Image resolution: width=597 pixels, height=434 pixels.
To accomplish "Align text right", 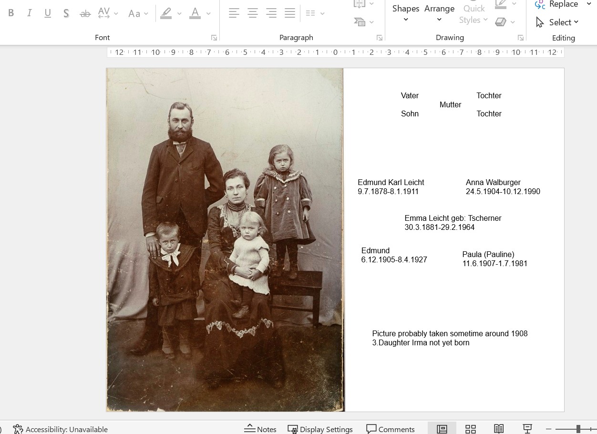I will tap(271, 13).
